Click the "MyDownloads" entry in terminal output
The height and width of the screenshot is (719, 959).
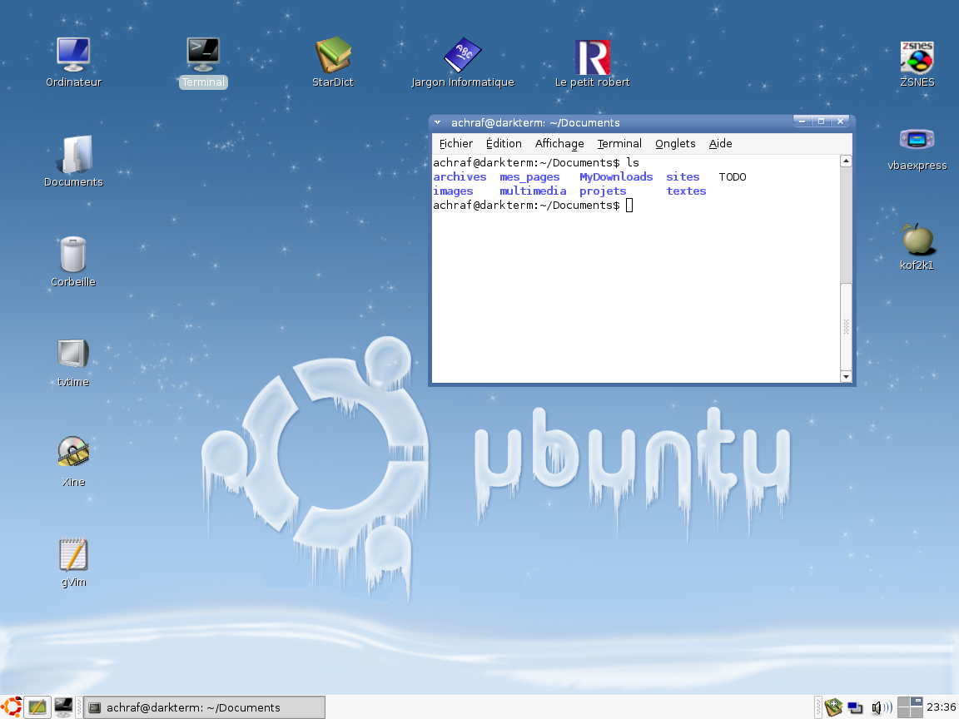click(x=616, y=176)
